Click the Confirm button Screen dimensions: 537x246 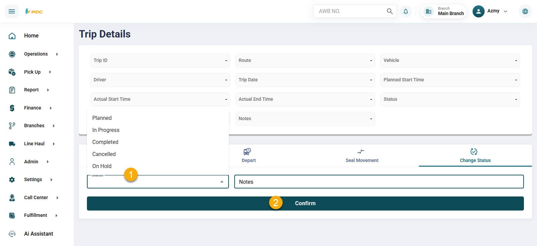pyautogui.click(x=305, y=203)
